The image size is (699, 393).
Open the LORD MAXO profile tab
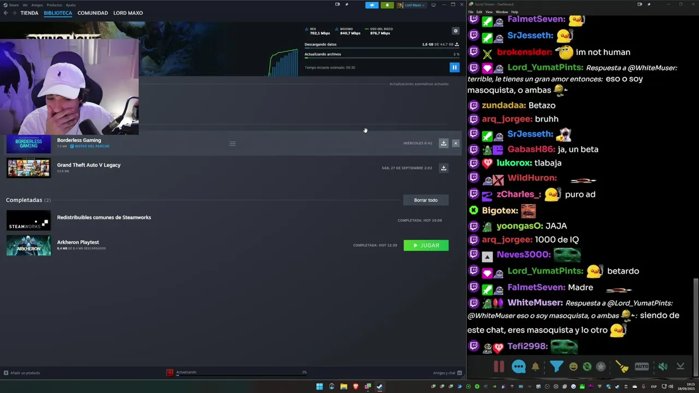coord(128,13)
